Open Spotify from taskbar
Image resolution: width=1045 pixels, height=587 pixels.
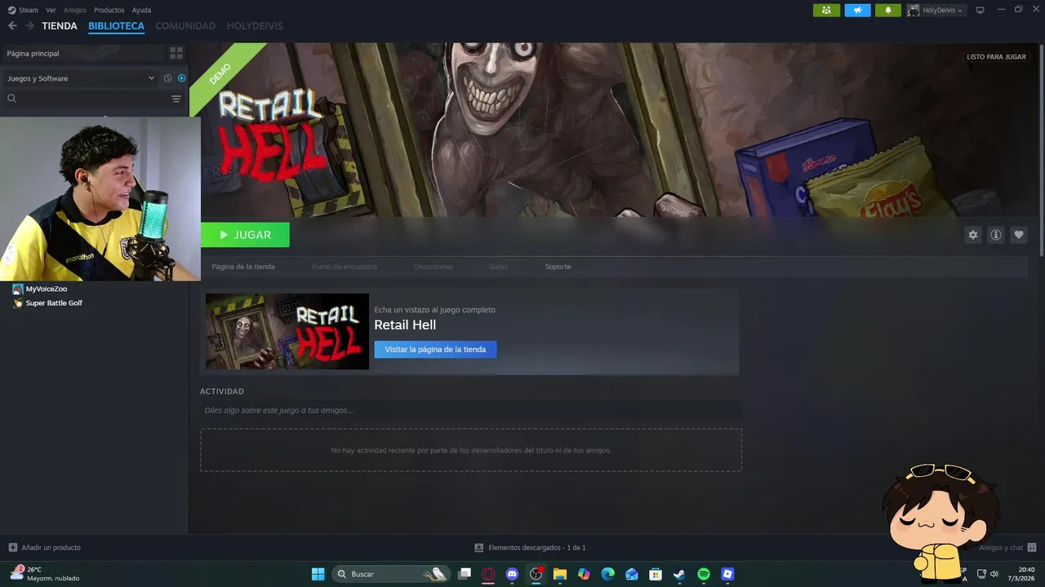[x=704, y=574]
